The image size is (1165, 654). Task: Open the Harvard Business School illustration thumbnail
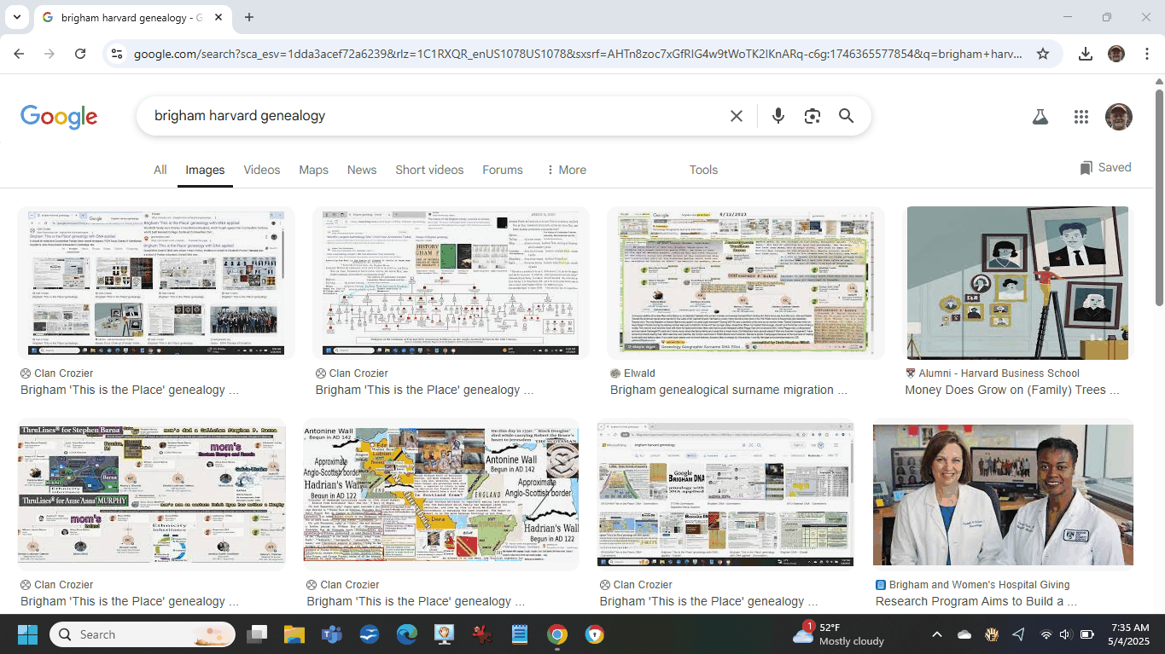click(1017, 282)
